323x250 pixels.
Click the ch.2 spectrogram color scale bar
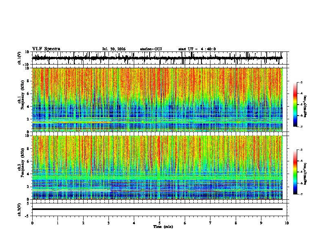(295, 172)
